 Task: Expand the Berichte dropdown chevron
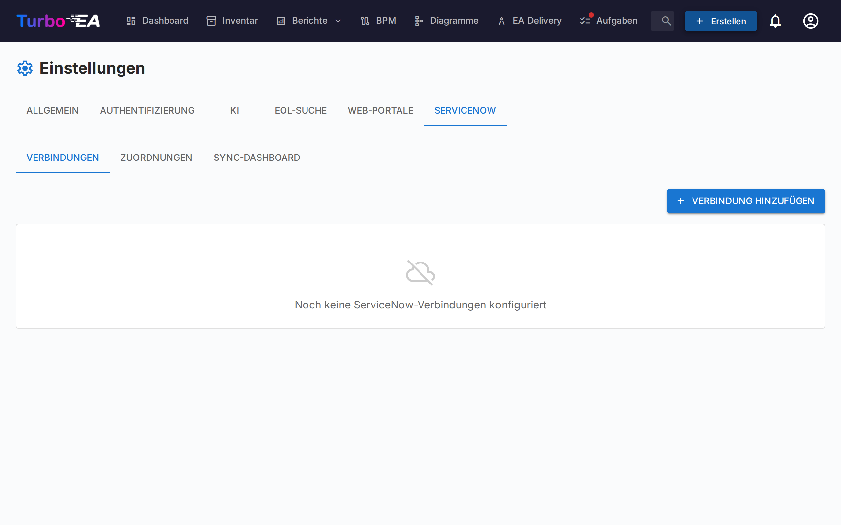click(x=338, y=21)
